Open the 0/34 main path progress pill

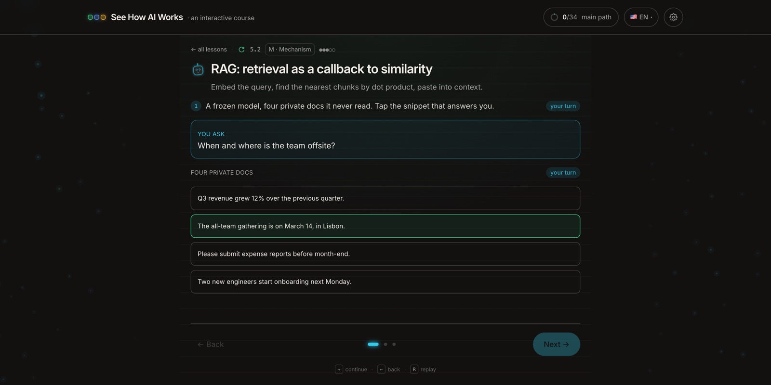581,17
